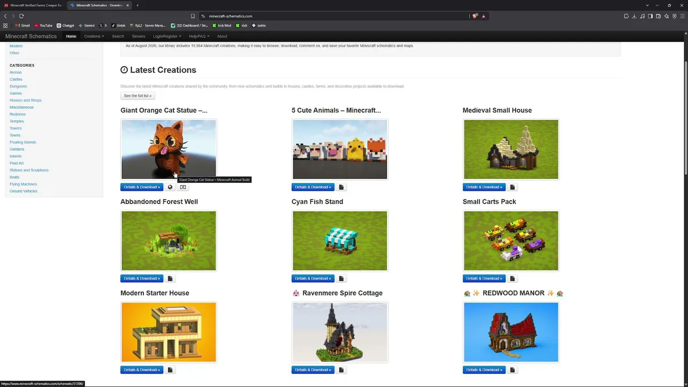This screenshot has height=387, width=688.
Task: Select the Home navigation item
Action: coord(71,36)
